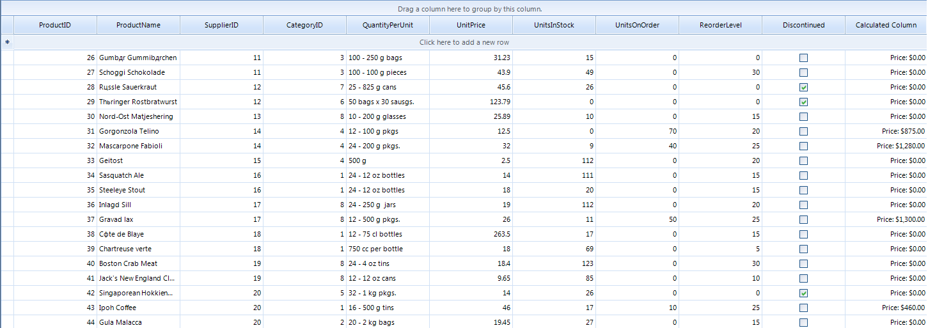Click the ReorderLevel column header
Viewport: 928px width, 328px height.
(720, 25)
